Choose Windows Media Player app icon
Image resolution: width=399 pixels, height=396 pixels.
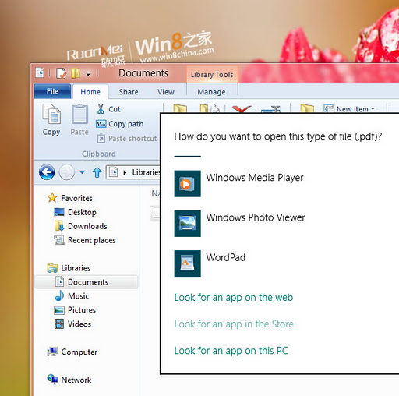[187, 184]
